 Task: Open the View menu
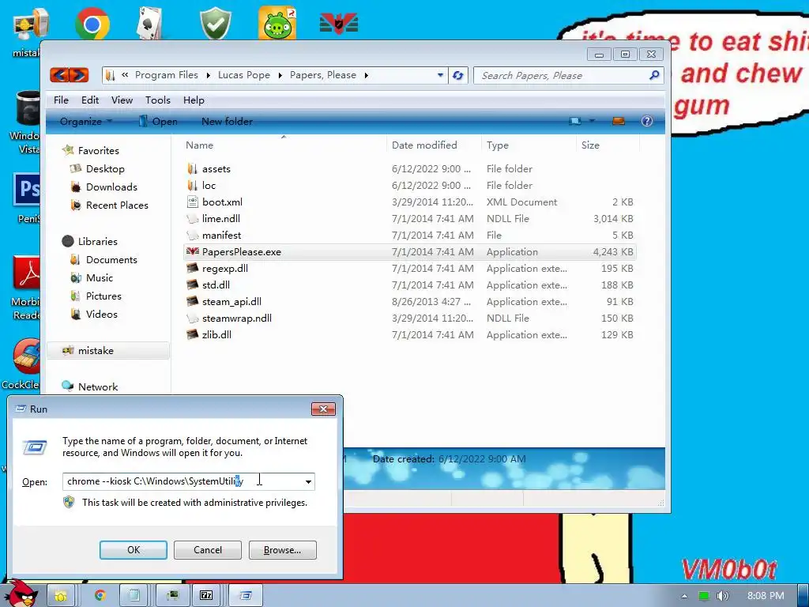tap(122, 100)
